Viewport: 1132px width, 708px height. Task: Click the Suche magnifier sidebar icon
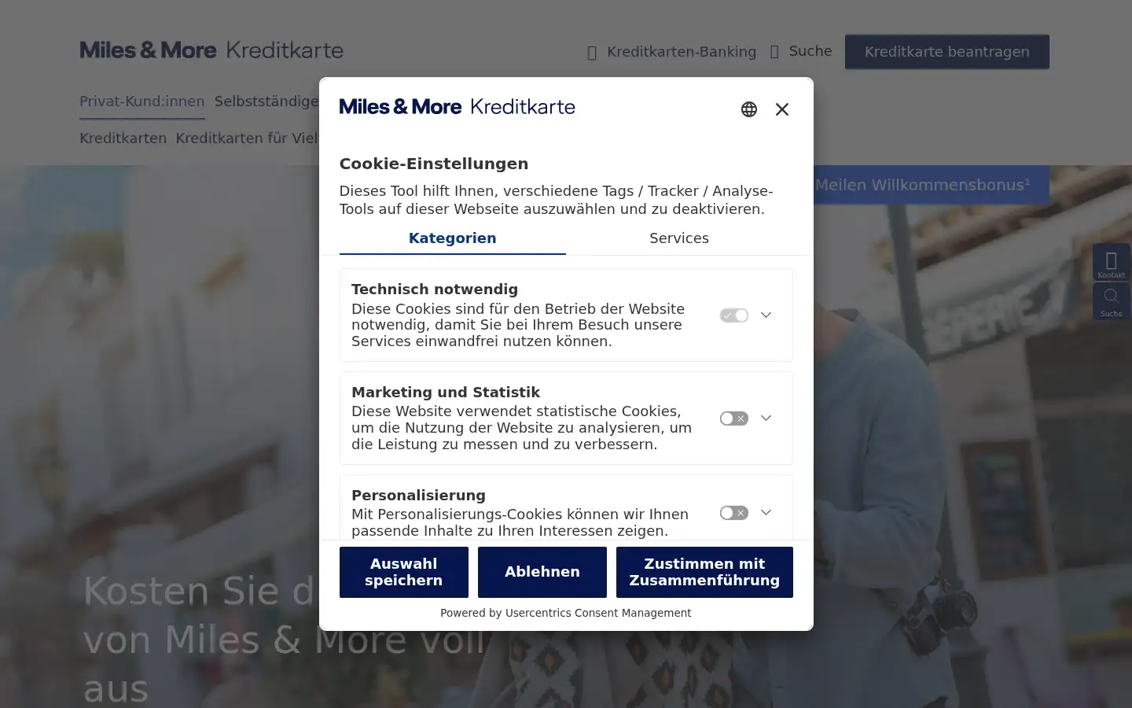(1111, 301)
